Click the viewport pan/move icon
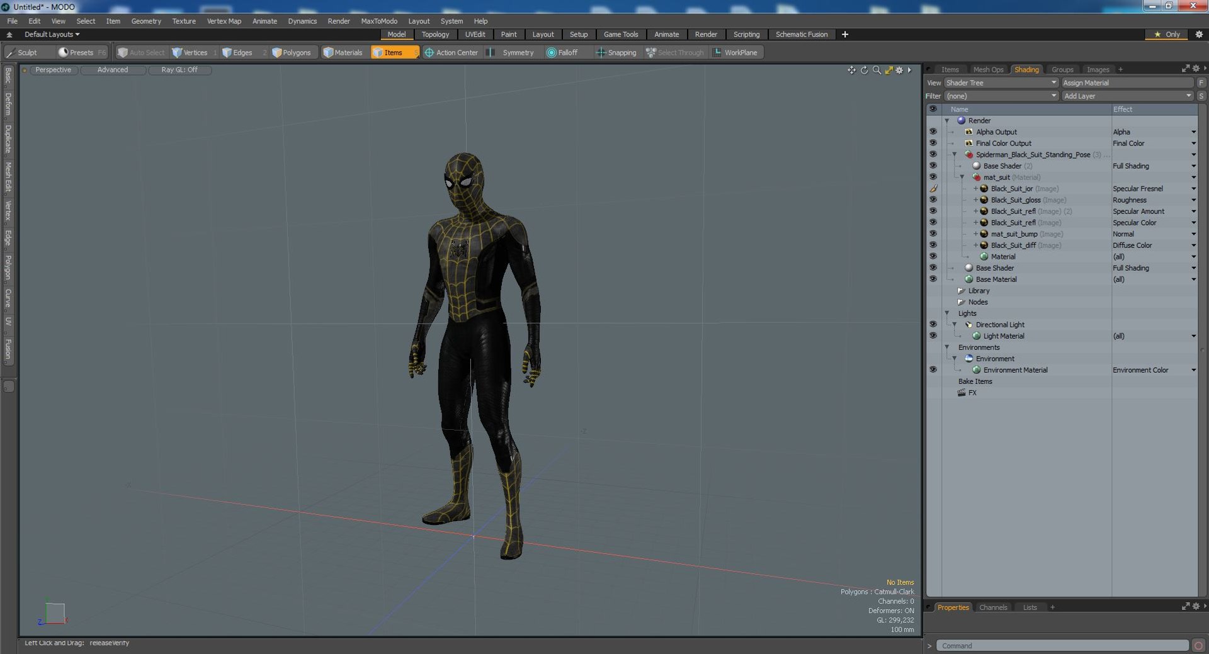This screenshot has height=654, width=1209. (x=851, y=70)
